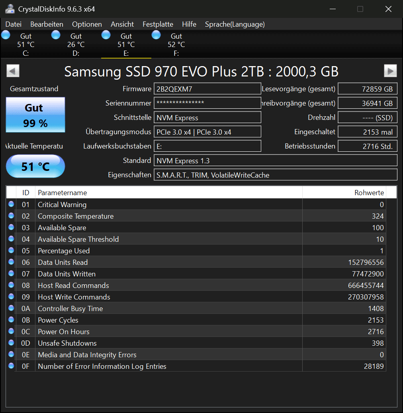Switch to drive F: tab at 52 °C
Viewport: 403px width, 413px height.
176,44
